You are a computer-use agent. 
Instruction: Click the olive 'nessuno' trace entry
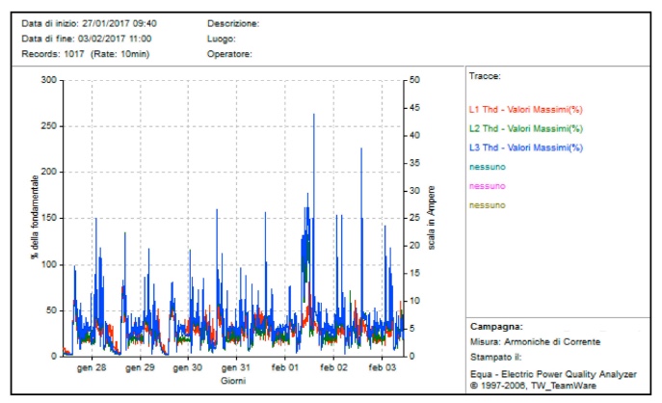pos(488,205)
